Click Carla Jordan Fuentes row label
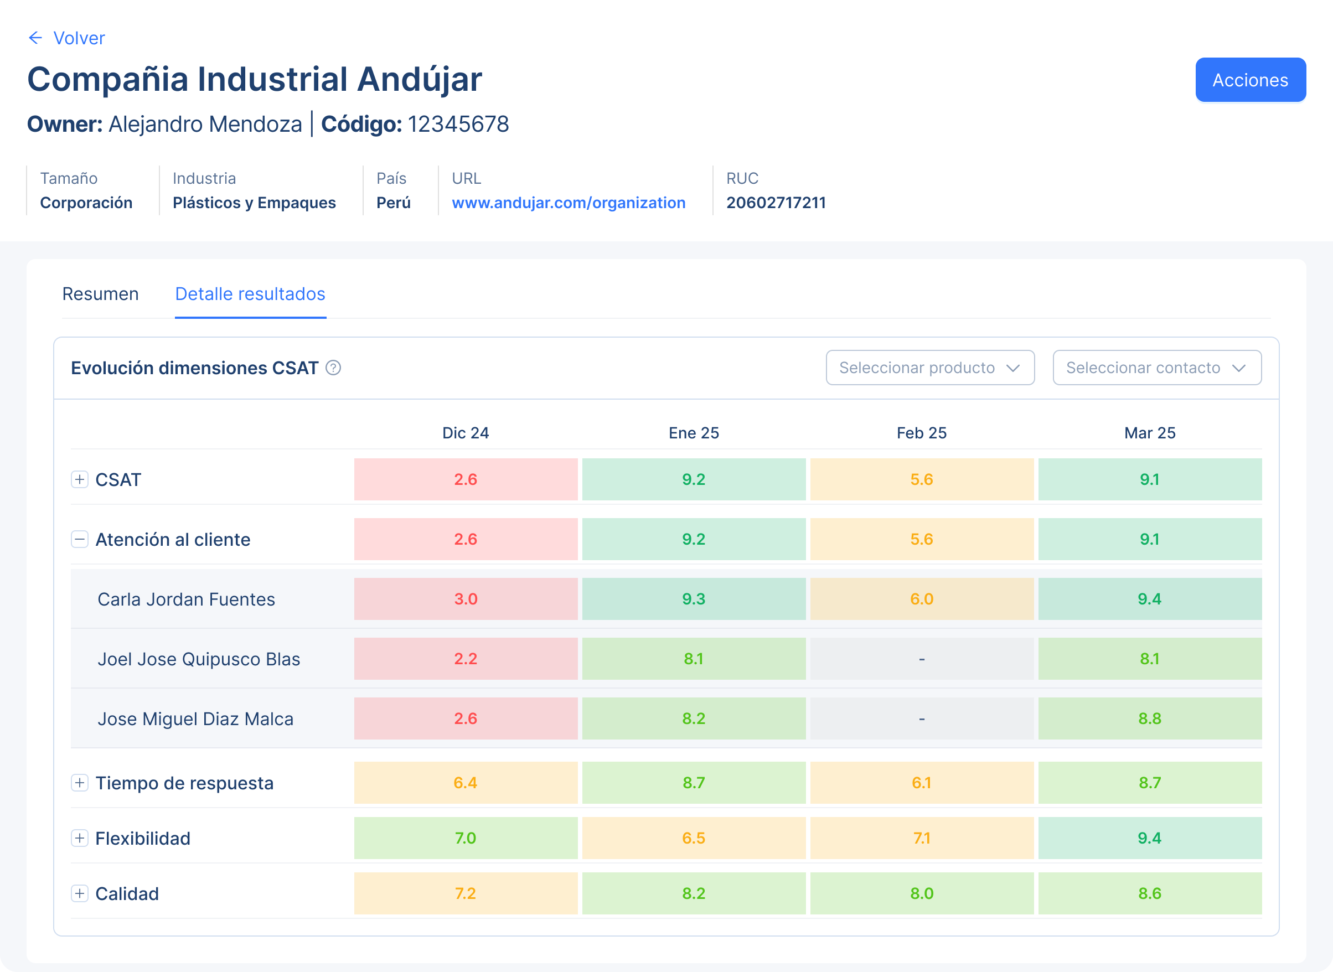The height and width of the screenshot is (972, 1333). (186, 599)
